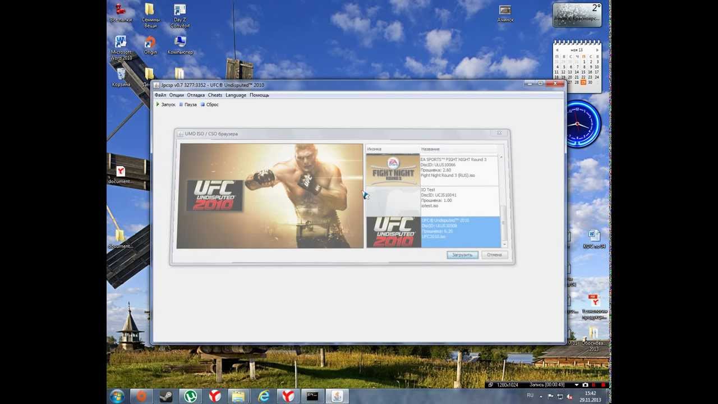
Task: Open the Language menu
Action: (x=236, y=95)
